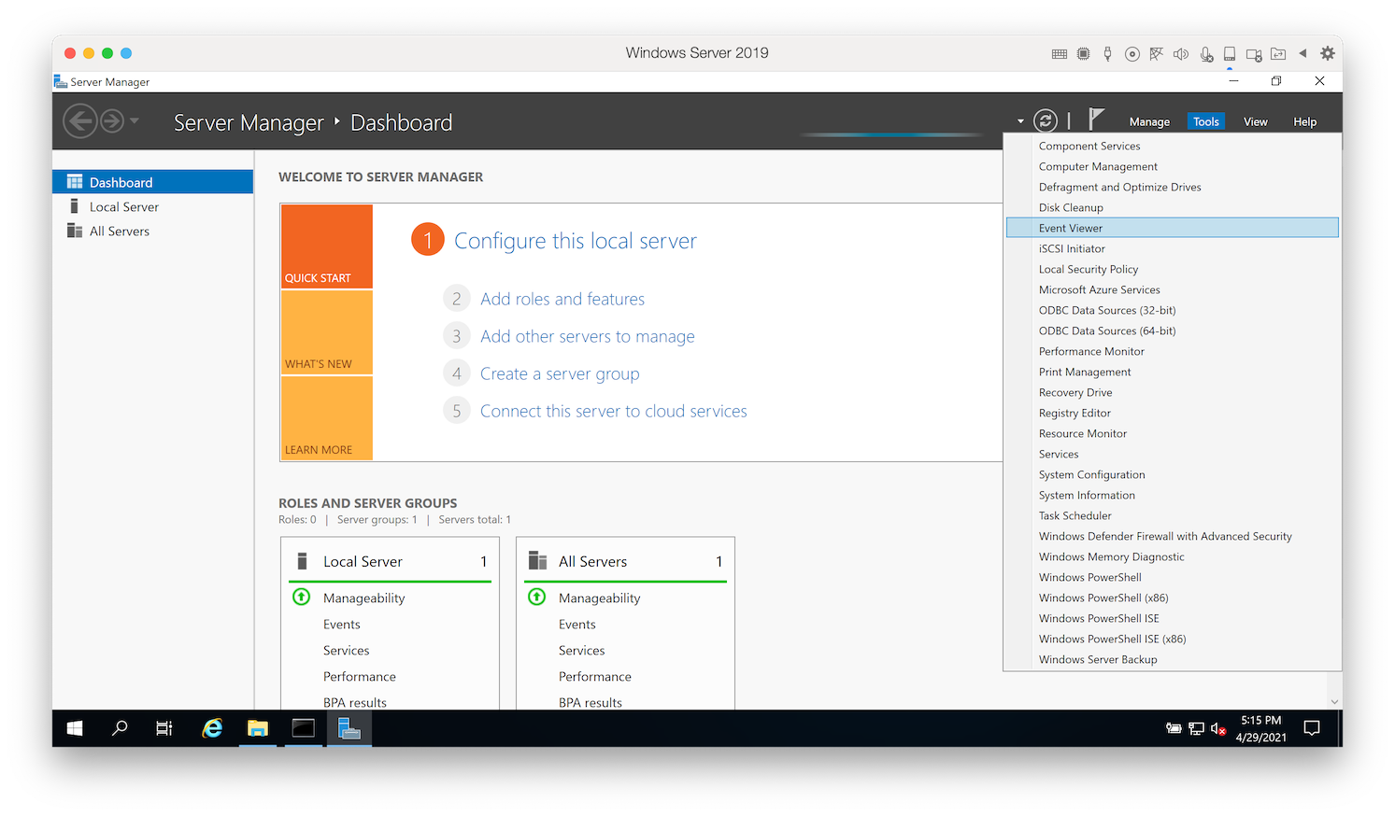Click the scrollbar down arrow

coord(1334,701)
